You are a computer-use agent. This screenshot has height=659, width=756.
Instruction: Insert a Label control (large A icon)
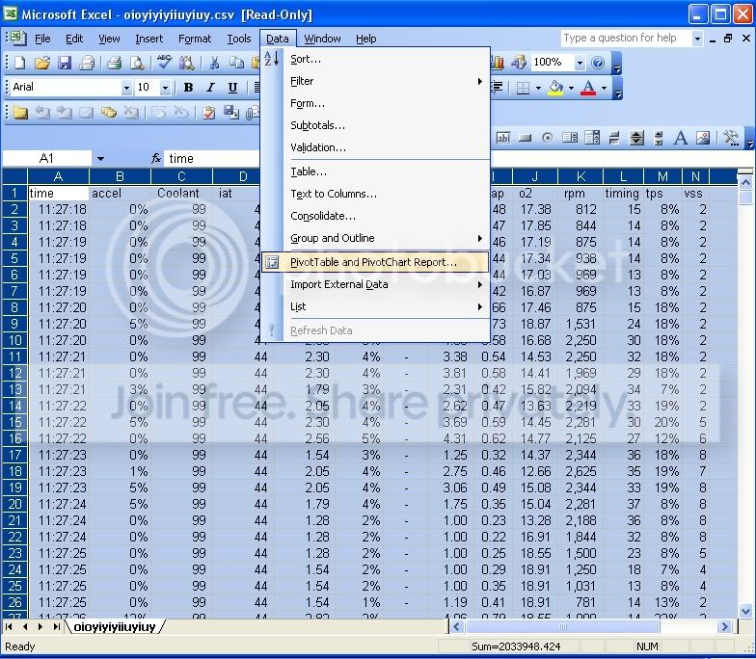pos(681,139)
